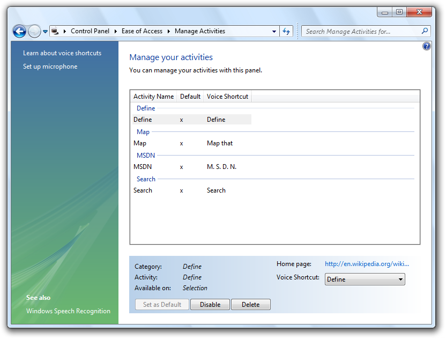
Task: Open the Help question mark icon
Action: tap(426, 46)
